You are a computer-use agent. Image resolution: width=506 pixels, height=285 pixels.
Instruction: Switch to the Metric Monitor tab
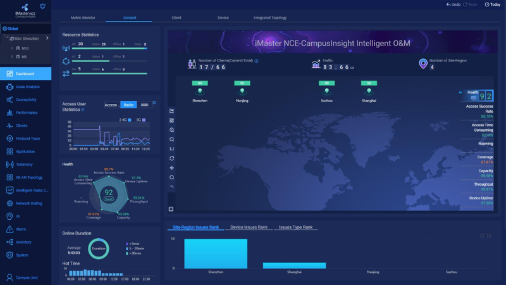[83, 18]
